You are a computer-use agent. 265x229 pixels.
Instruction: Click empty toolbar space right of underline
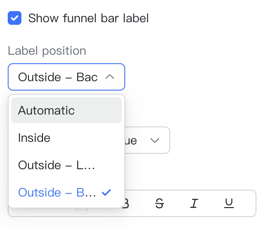(246, 204)
